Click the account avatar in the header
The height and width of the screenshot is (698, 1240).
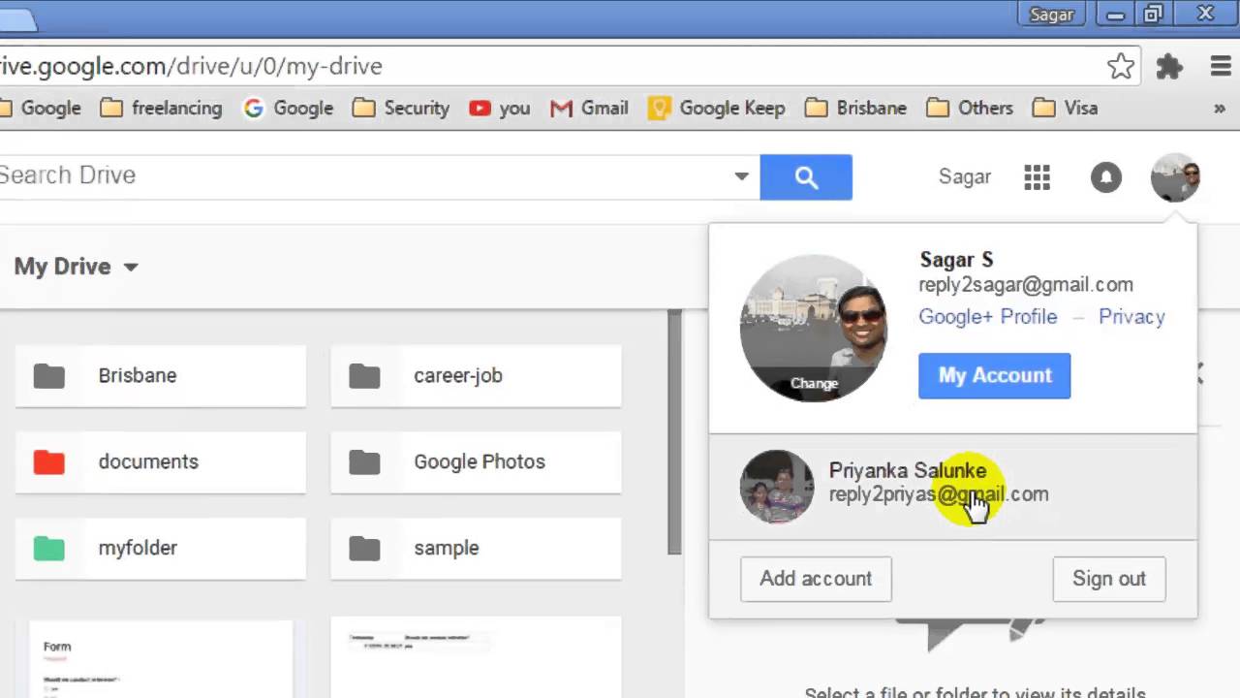tap(1175, 177)
